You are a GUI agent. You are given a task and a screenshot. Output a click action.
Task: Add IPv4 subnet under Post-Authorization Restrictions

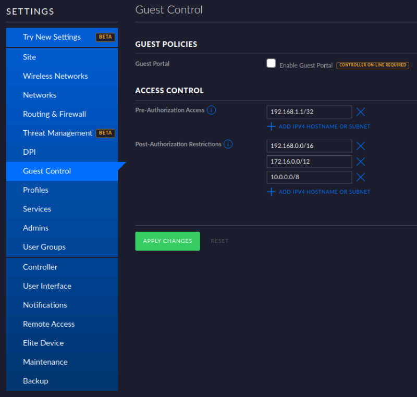click(x=324, y=192)
